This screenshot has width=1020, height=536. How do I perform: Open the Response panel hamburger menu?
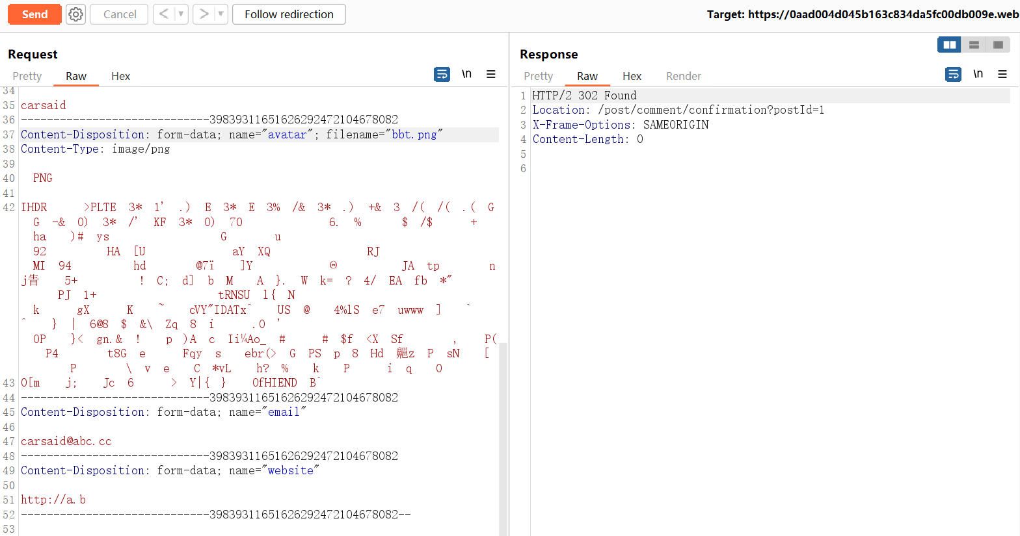tap(1002, 75)
